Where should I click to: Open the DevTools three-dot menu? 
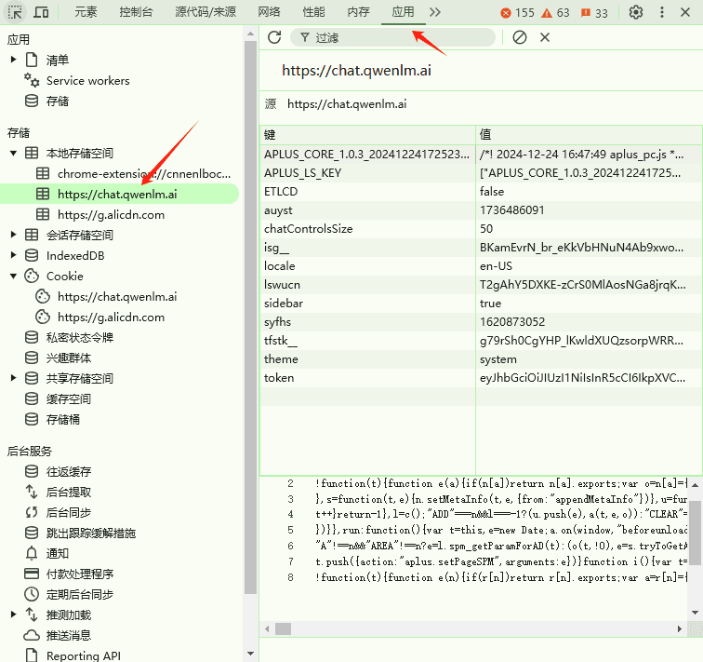tap(662, 12)
